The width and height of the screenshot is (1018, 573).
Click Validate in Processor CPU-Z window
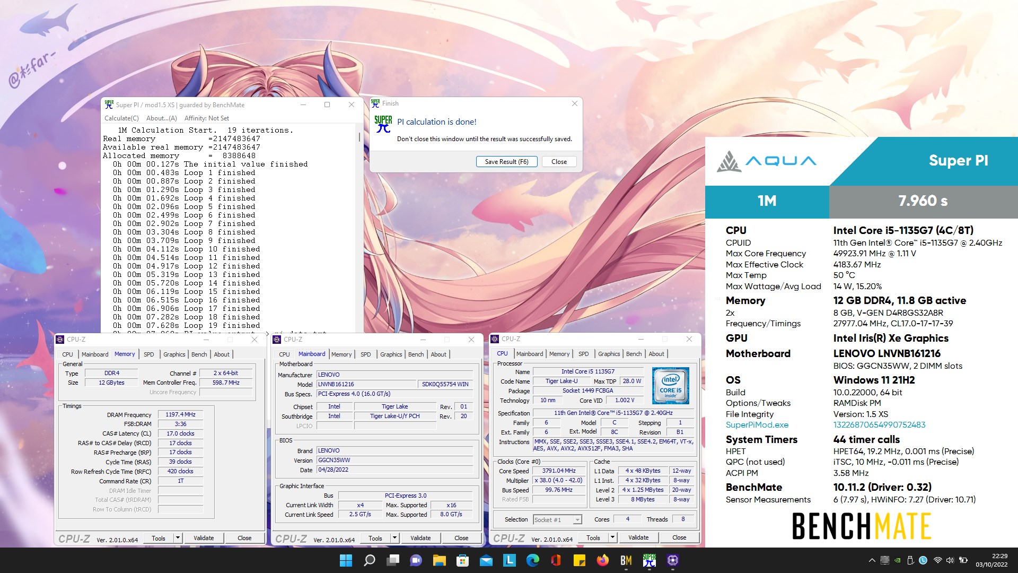638,537
